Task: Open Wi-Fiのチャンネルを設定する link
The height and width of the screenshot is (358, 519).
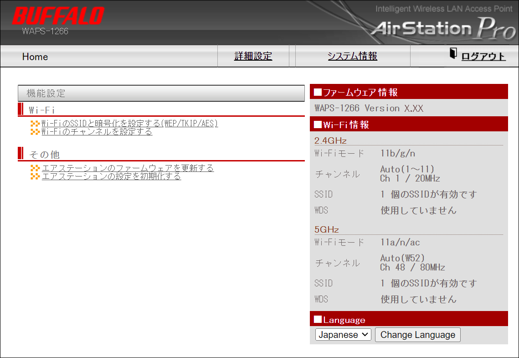Action: click(97, 132)
